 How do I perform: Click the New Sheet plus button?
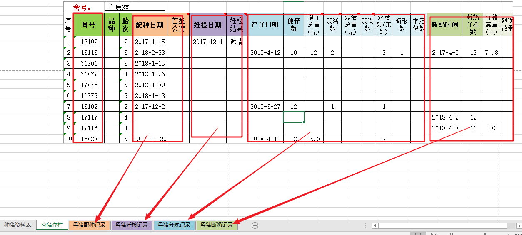coord(255,225)
